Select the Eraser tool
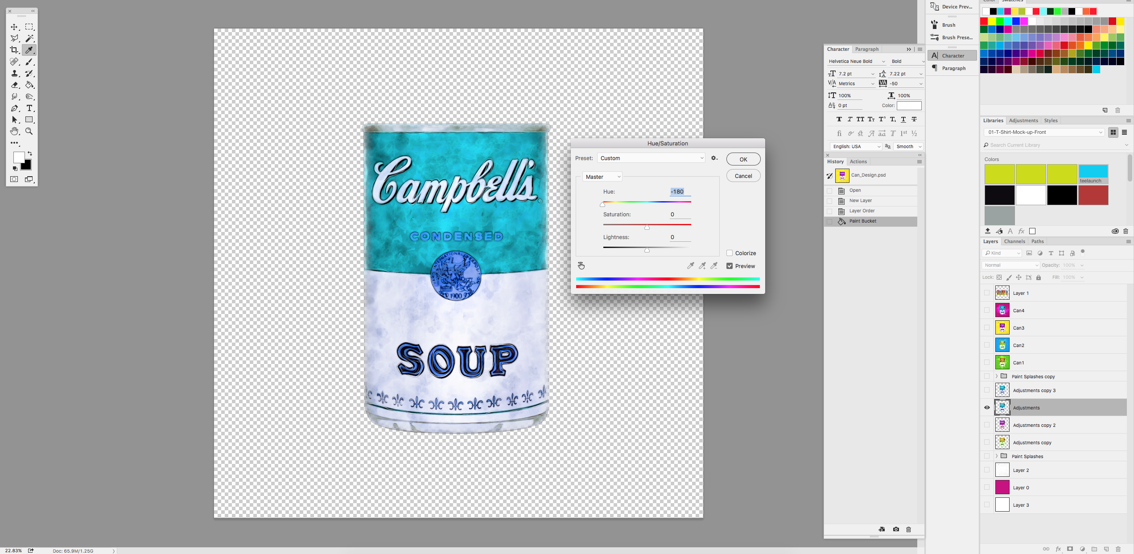 coord(14,85)
